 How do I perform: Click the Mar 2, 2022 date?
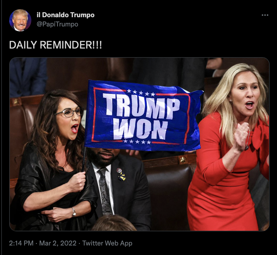point(58,243)
